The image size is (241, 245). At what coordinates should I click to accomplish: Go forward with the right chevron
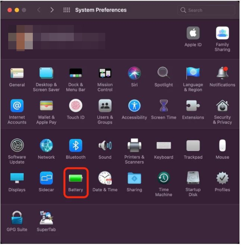coord(52,10)
